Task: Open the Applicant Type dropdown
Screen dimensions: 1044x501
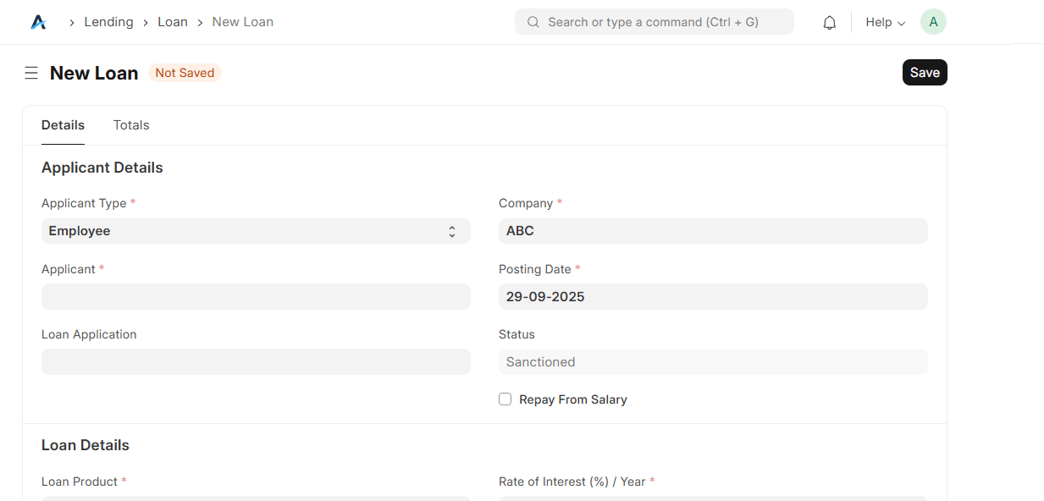Action: click(256, 231)
